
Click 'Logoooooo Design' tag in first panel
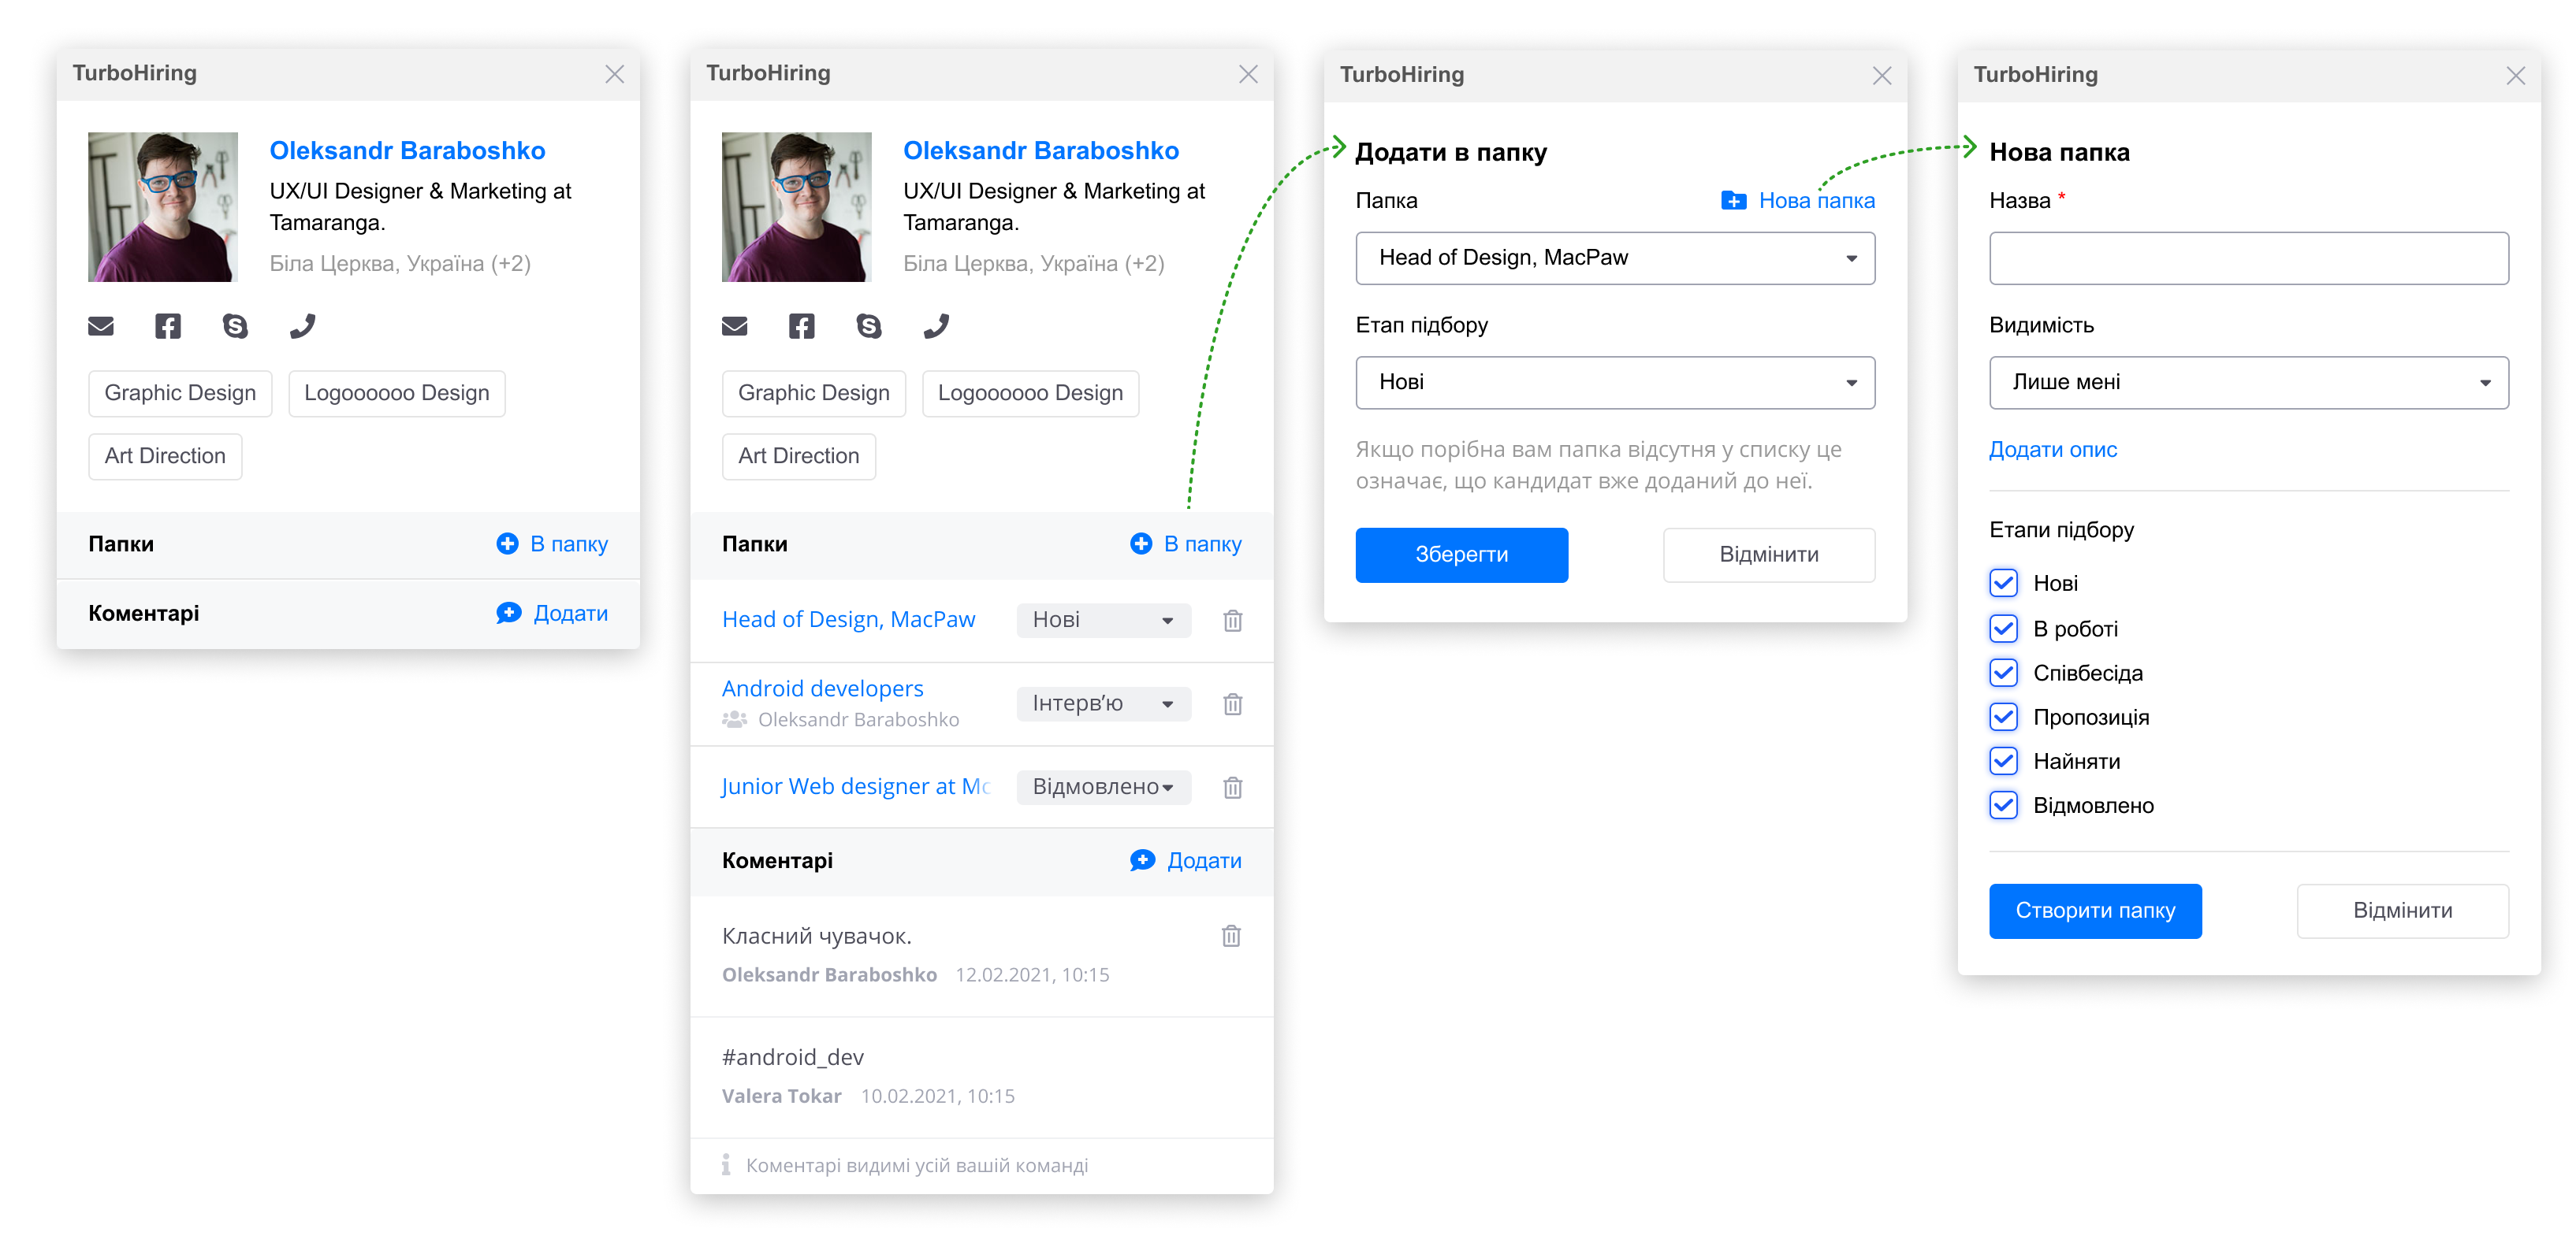[x=397, y=393]
